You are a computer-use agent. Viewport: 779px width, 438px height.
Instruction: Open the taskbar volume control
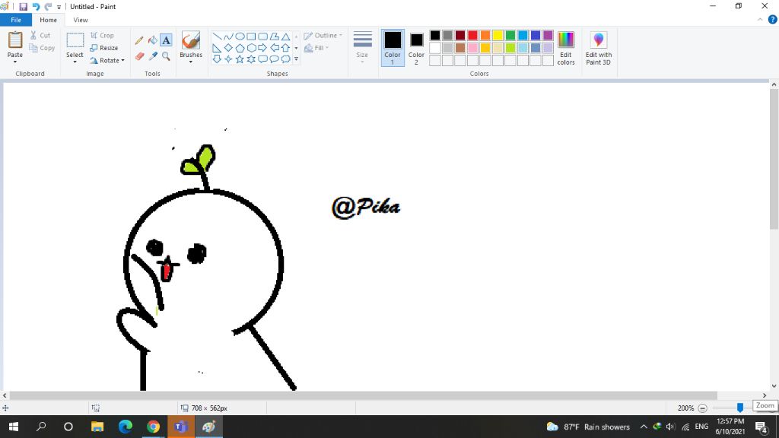tap(670, 427)
